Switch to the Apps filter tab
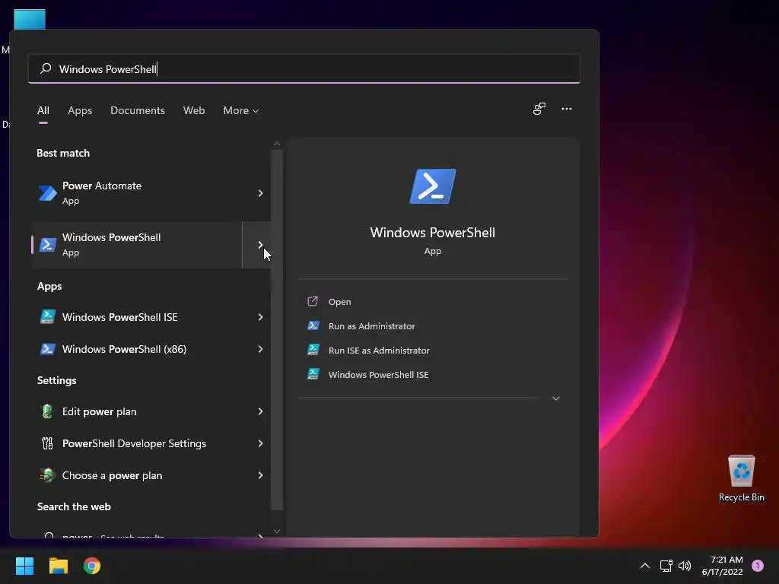The width and height of the screenshot is (779, 584). point(80,110)
